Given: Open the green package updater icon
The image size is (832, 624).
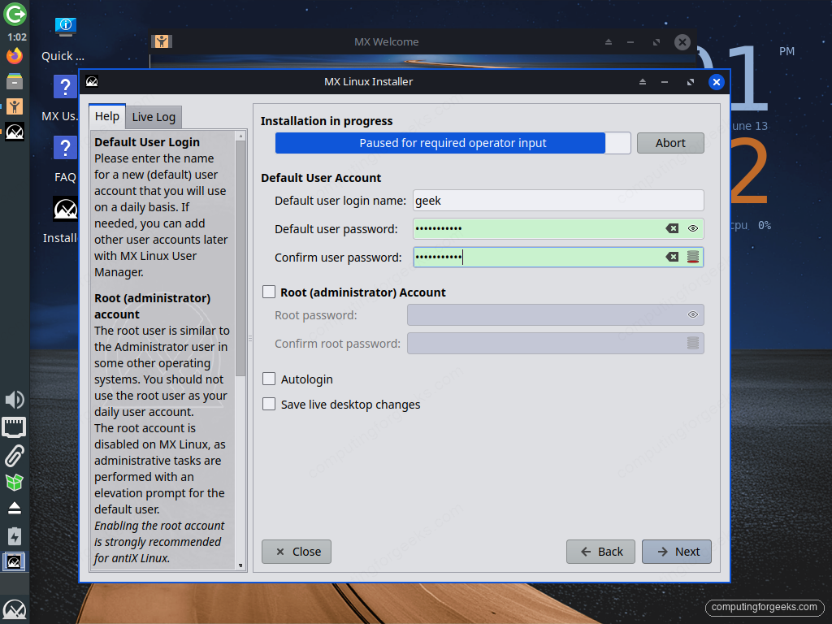Looking at the screenshot, I should tap(15, 483).
